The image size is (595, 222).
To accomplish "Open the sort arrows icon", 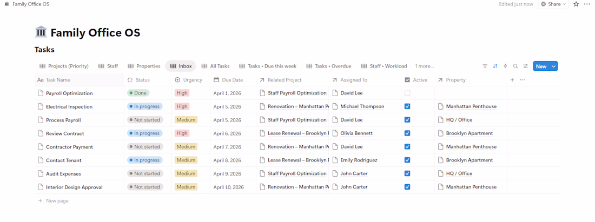I will [495, 66].
